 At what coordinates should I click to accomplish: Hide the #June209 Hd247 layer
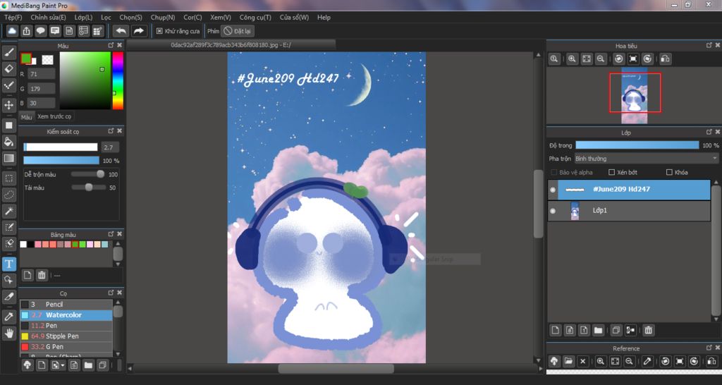(x=553, y=190)
